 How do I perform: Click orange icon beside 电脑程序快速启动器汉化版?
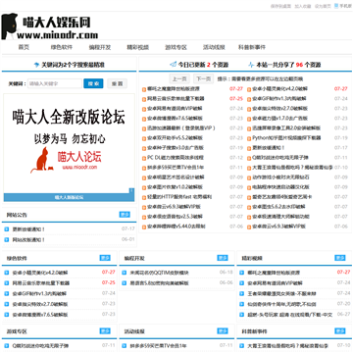point(249,187)
